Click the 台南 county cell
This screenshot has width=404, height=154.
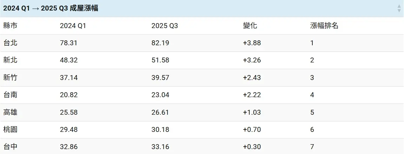[x=10, y=95]
